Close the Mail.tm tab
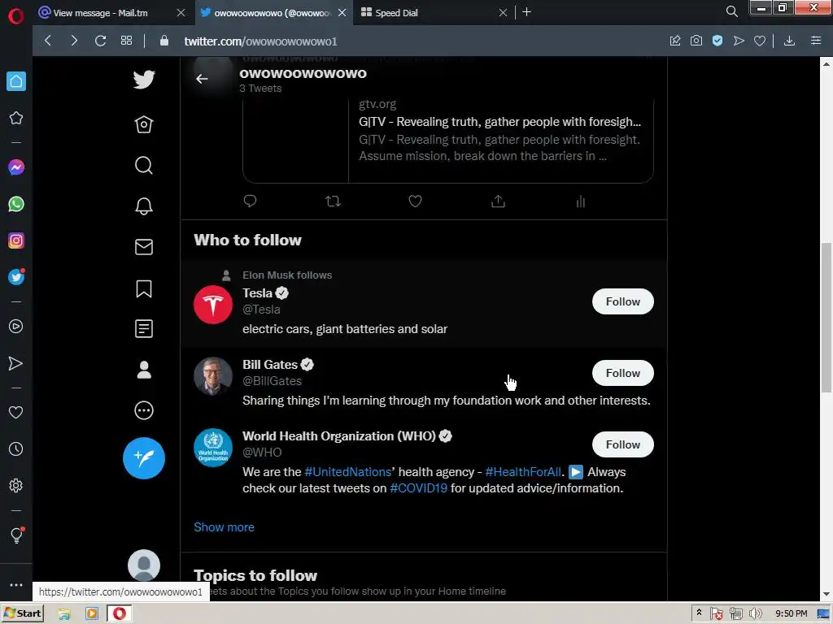This screenshot has width=833, height=624. coord(181,13)
